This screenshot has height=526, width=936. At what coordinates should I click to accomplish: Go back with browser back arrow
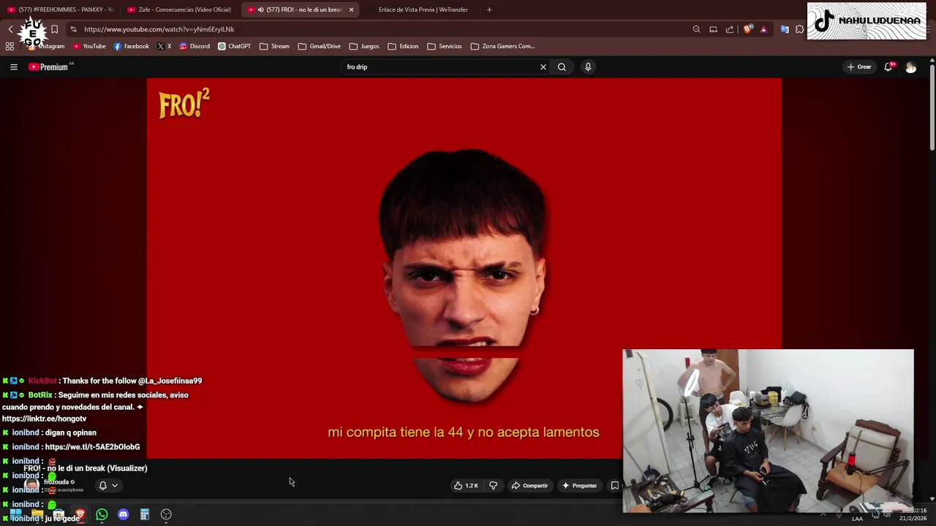(x=10, y=29)
